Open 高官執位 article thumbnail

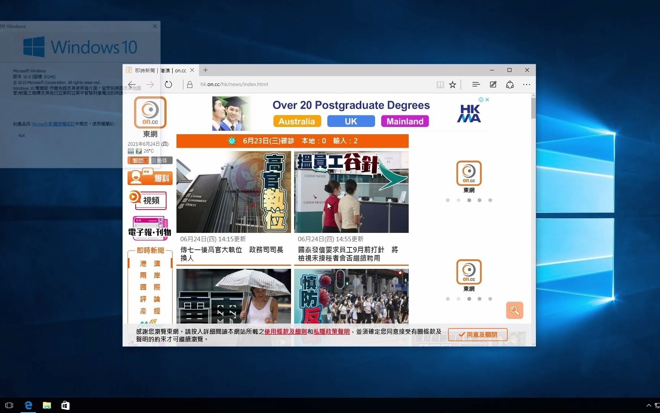(x=234, y=192)
